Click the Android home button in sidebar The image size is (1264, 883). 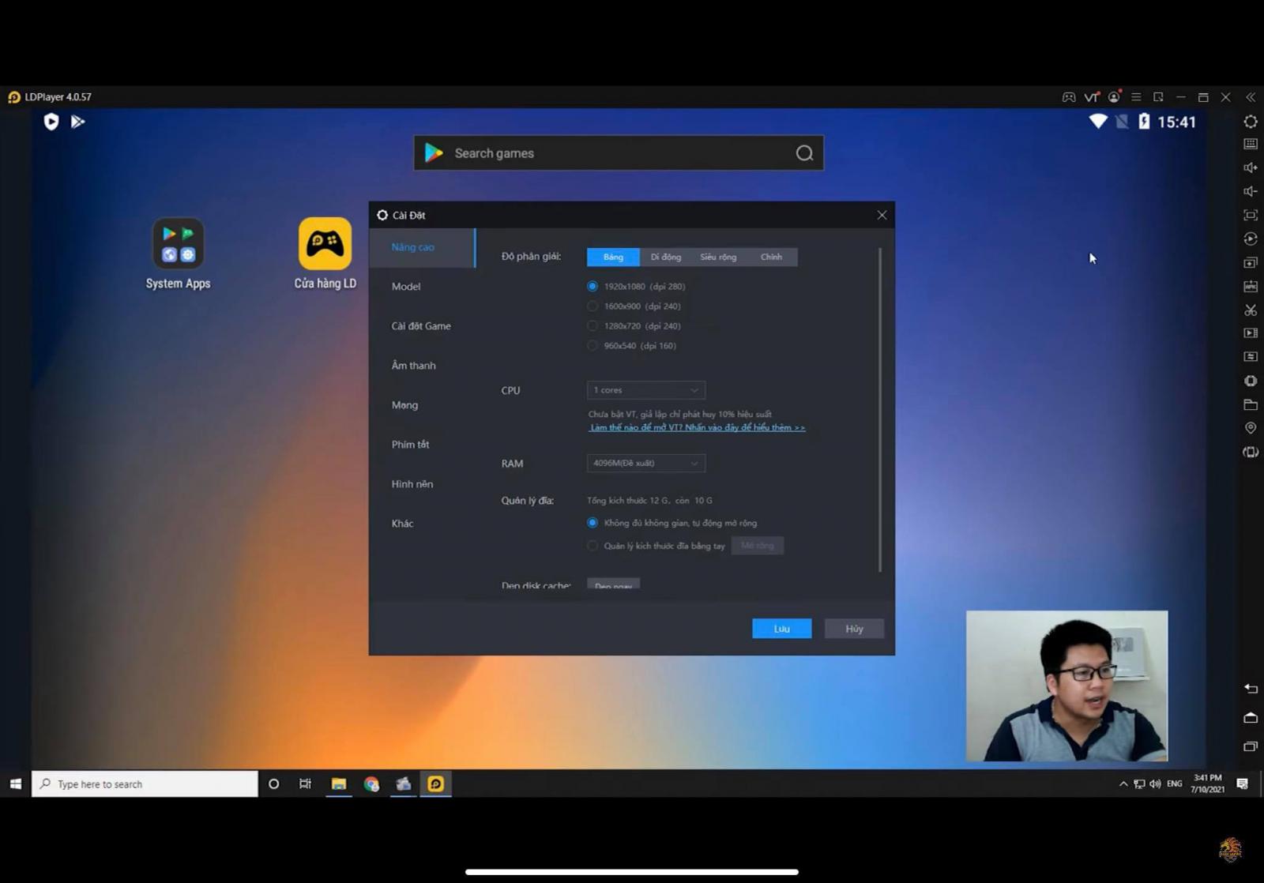coord(1251,717)
